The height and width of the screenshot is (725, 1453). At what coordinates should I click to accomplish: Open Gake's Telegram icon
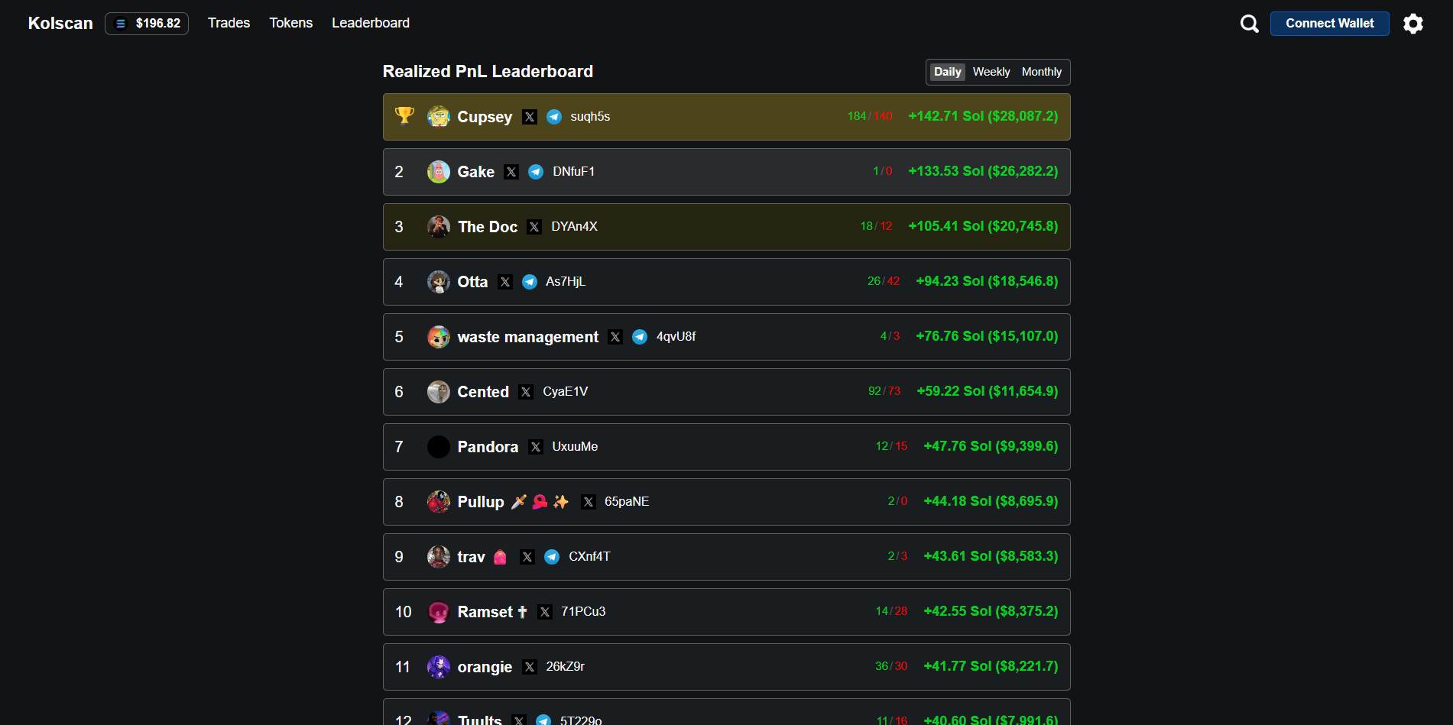pos(535,172)
